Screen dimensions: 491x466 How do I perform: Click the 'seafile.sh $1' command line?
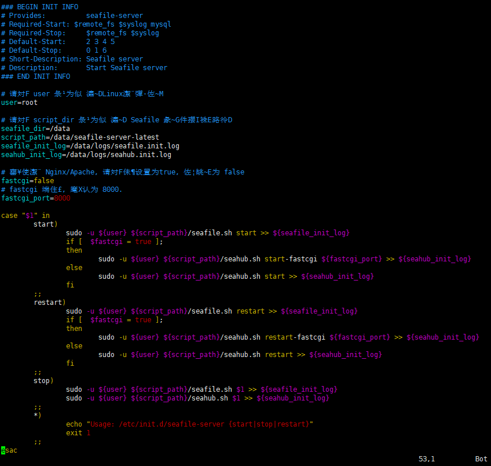pyautogui.click(x=201, y=389)
